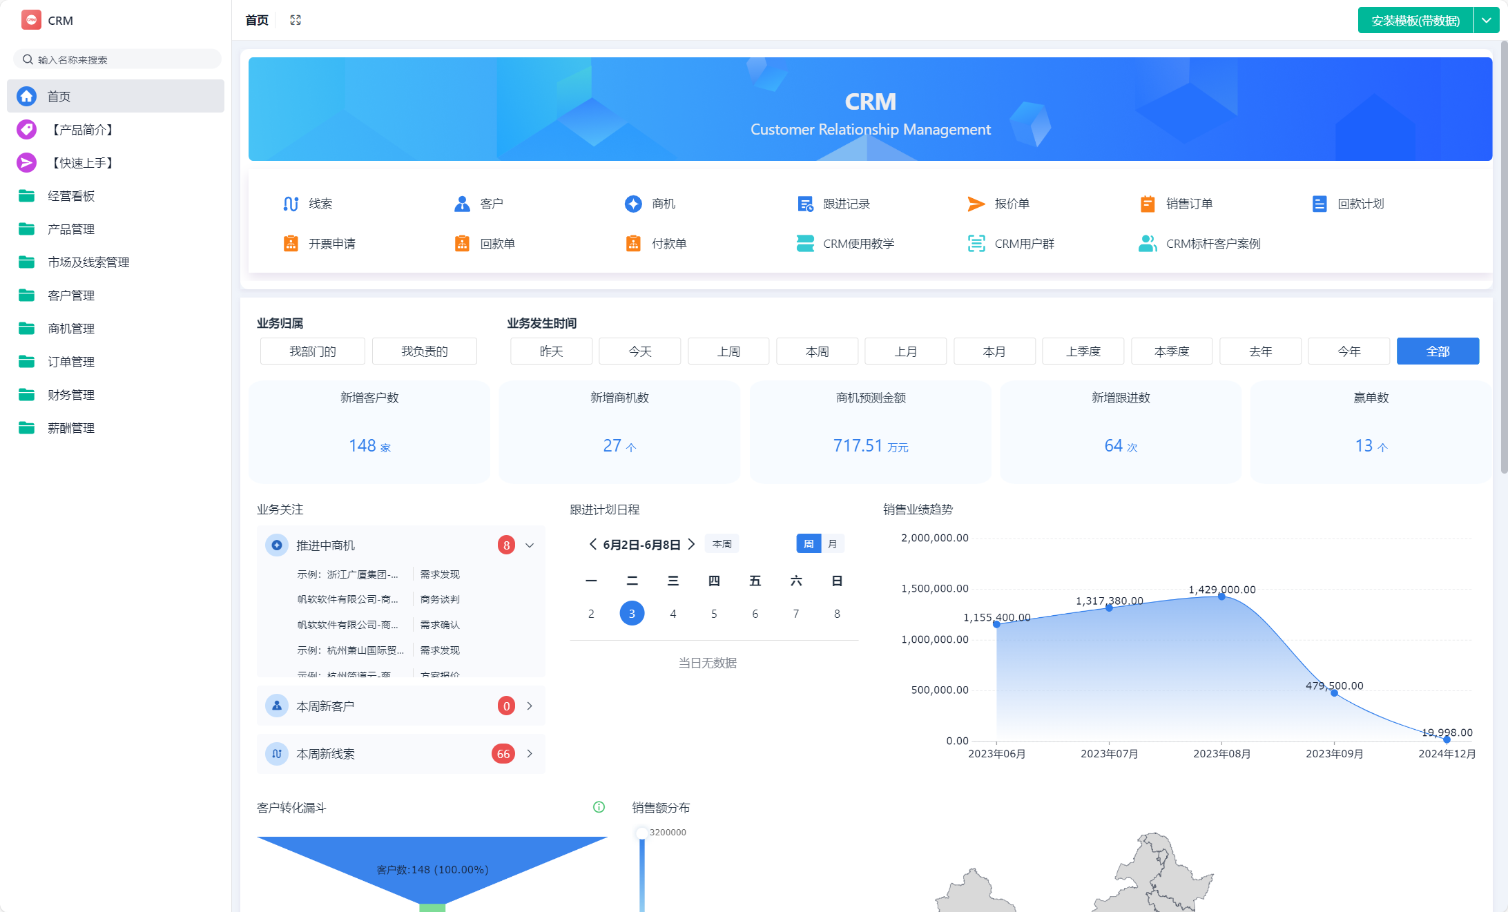Open CRM使用教学 via its stacked icon

click(804, 243)
